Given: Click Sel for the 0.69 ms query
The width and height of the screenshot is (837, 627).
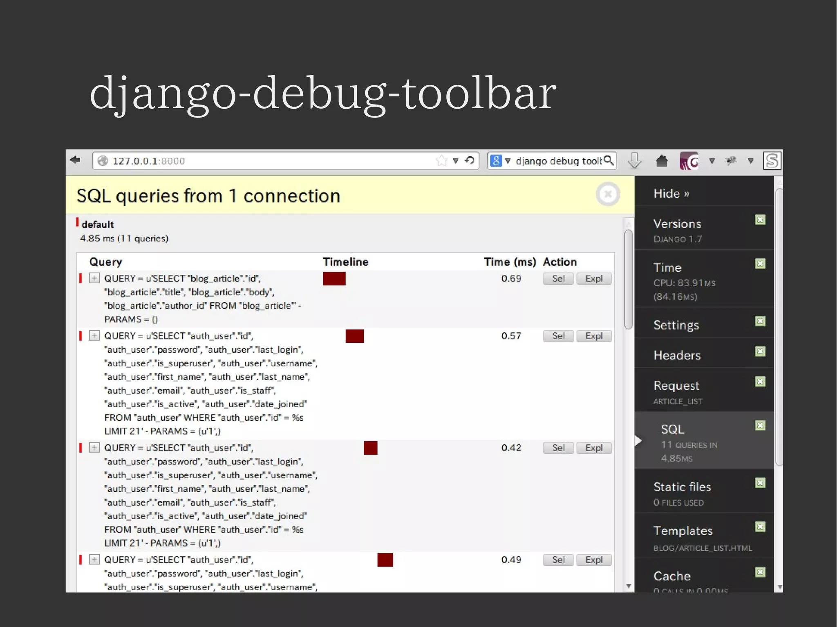Looking at the screenshot, I should pyautogui.click(x=558, y=279).
